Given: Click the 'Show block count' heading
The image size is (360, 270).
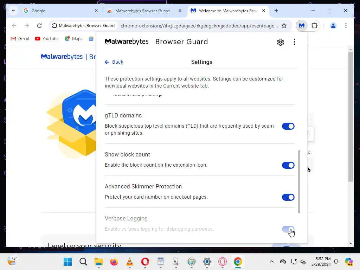Looking at the screenshot, I should point(127,155).
